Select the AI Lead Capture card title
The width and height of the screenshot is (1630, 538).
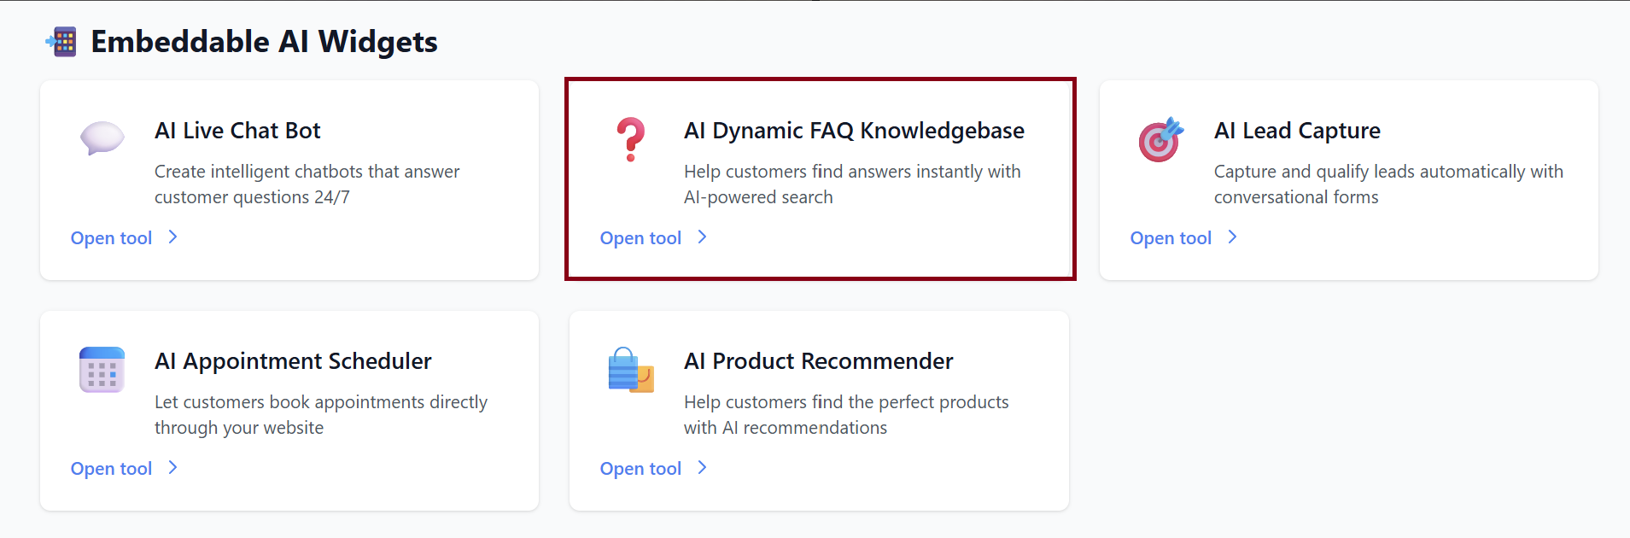[x=1297, y=131]
